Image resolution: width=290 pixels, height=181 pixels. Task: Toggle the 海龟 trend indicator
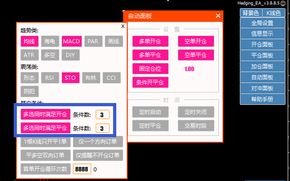(50, 41)
